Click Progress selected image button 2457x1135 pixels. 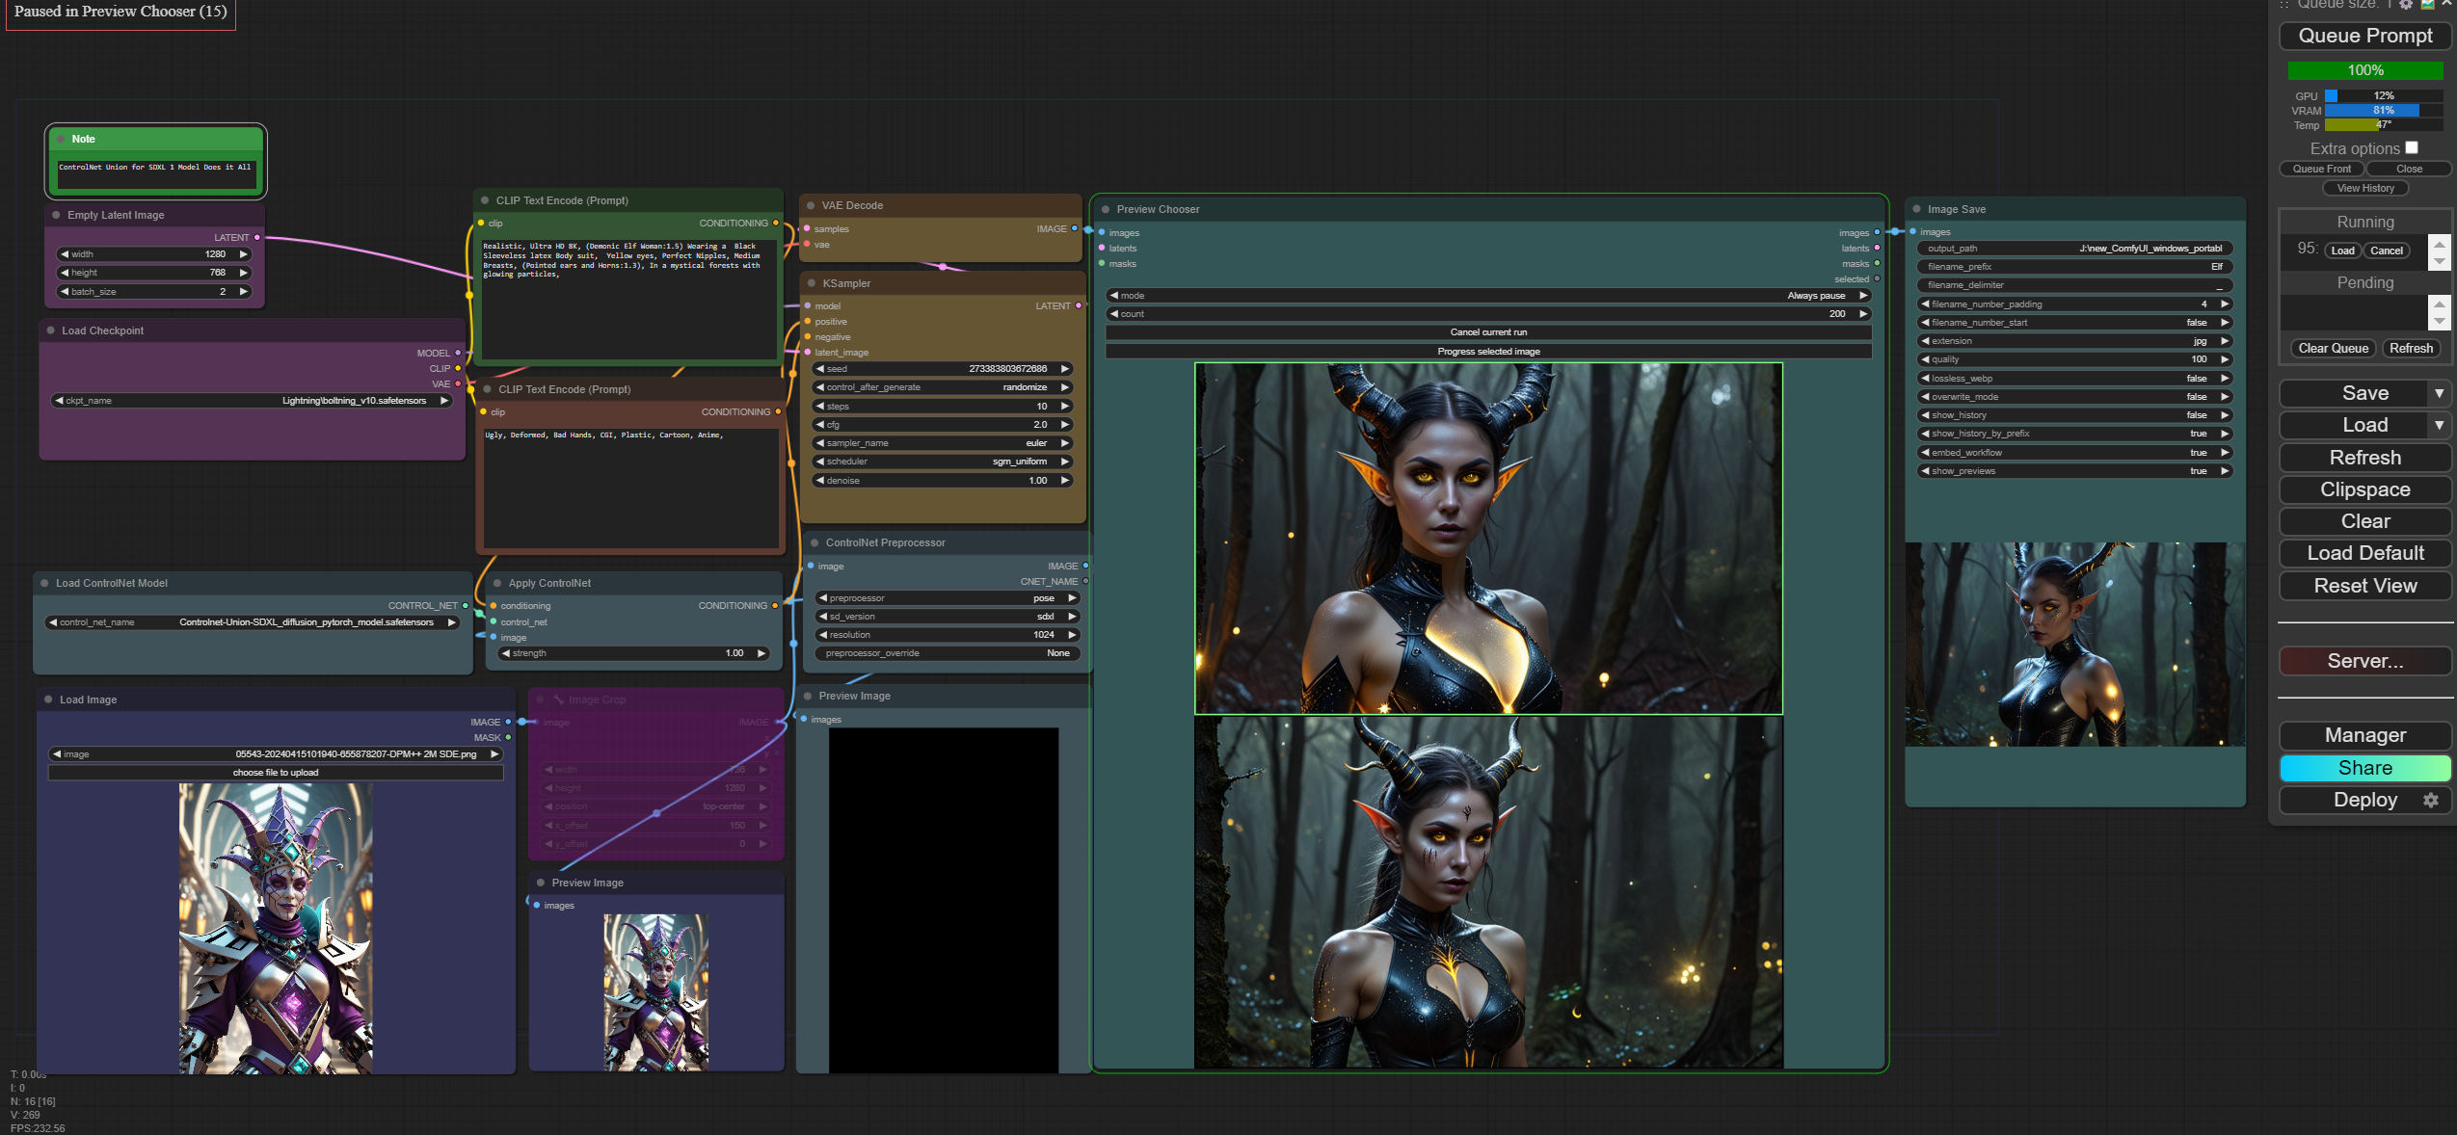1487,352
